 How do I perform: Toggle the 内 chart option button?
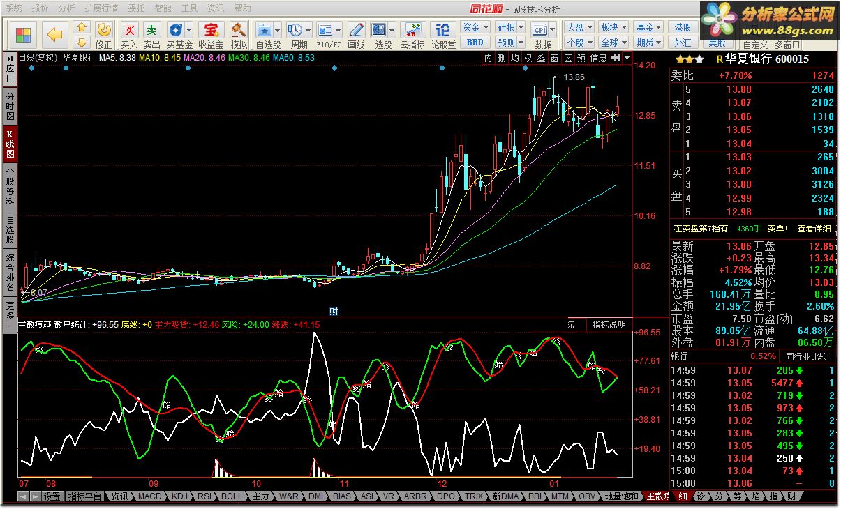click(488, 58)
